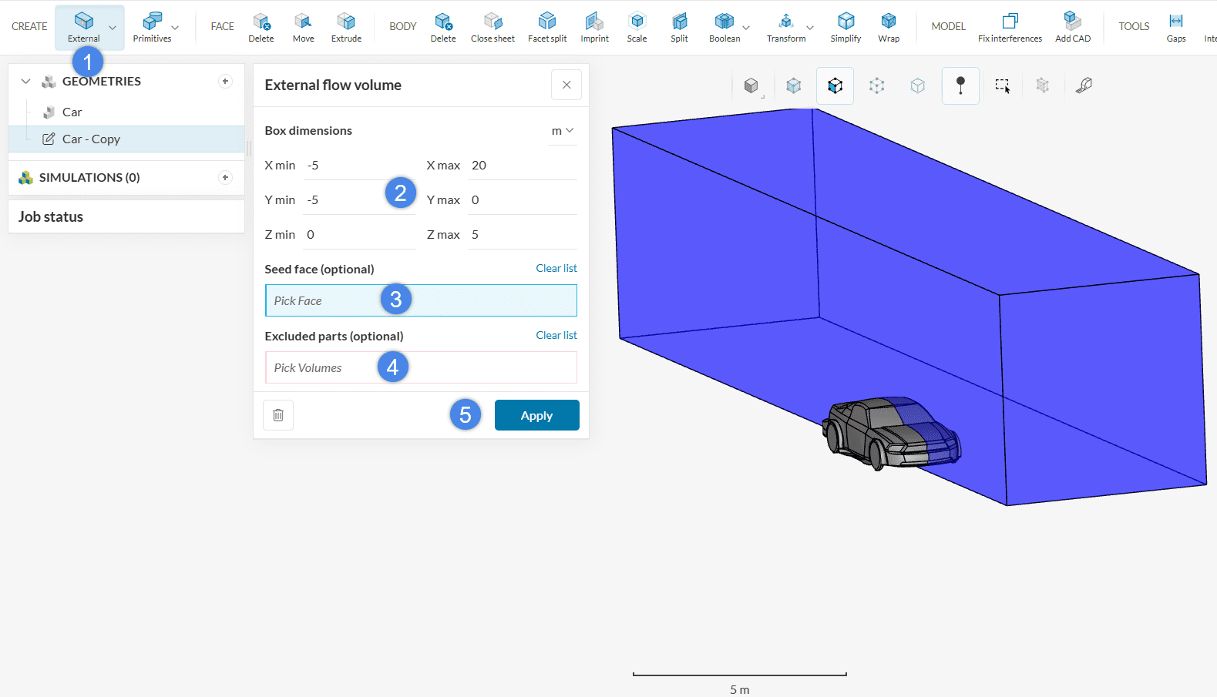Clear list for Seed face
Viewport: 1217px width, 697px height.
(x=556, y=268)
